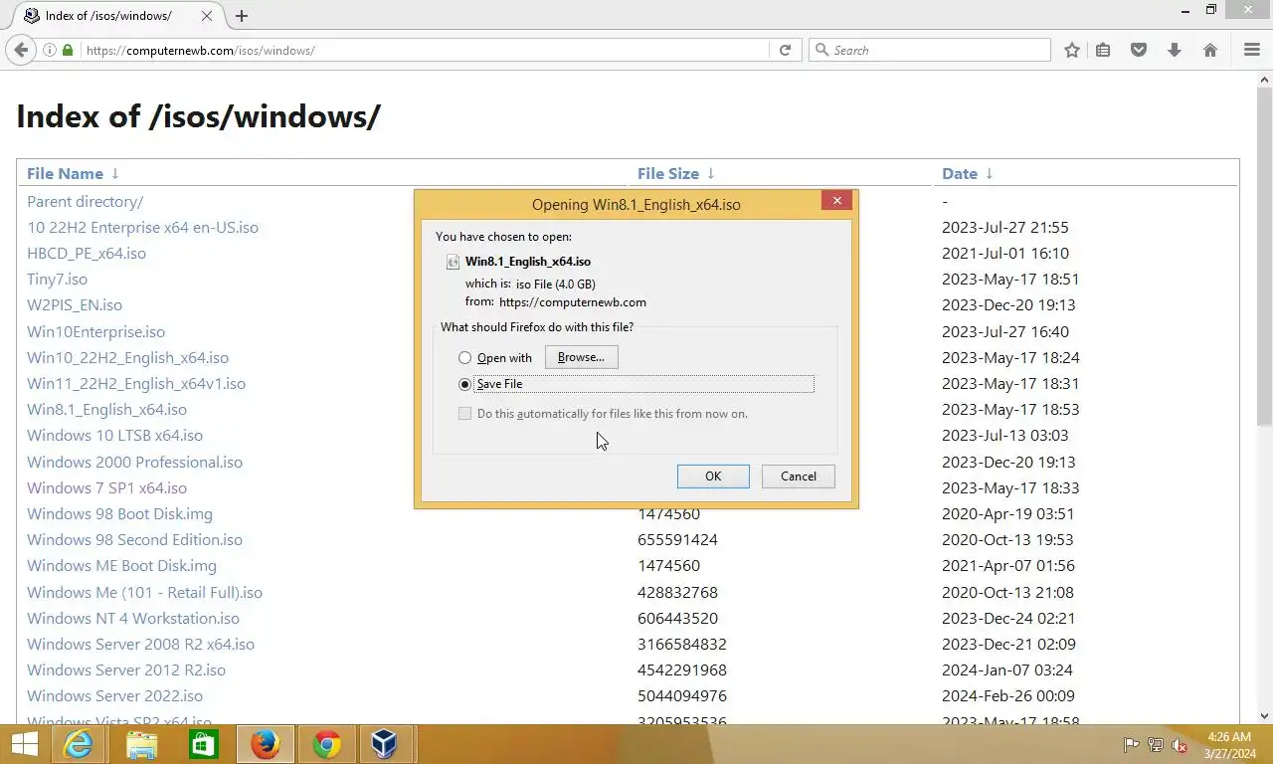This screenshot has height=764, width=1273.
Task: Click Windows Me (101 - Retail Full).iso link
Action: pyautogui.click(x=144, y=592)
